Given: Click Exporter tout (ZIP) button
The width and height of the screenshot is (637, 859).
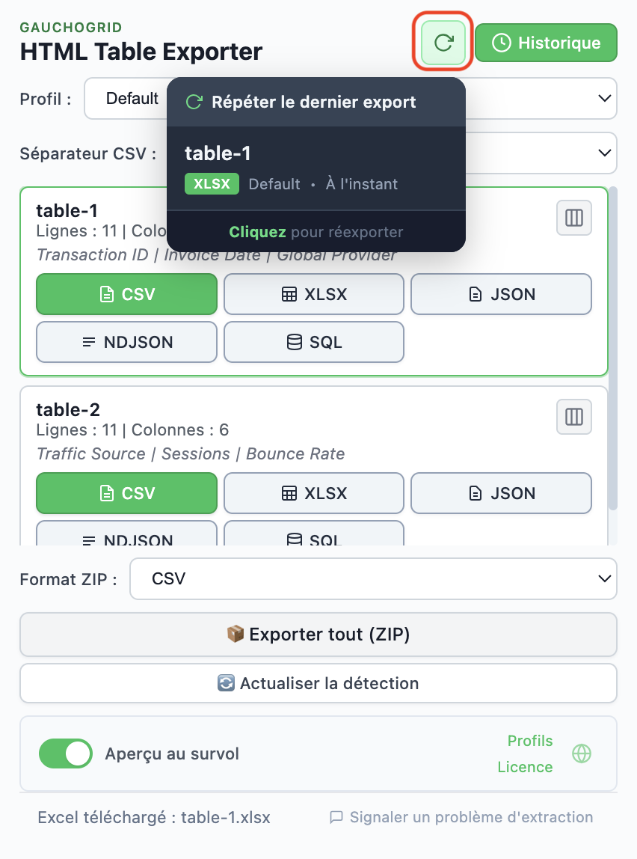Looking at the screenshot, I should click(318, 635).
